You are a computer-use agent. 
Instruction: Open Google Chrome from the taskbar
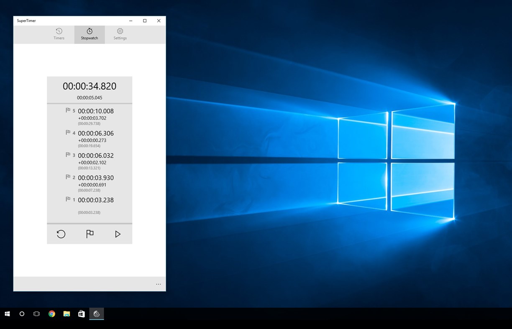point(51,314)
